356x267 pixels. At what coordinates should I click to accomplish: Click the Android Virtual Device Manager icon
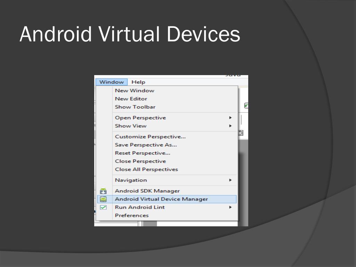pyautogui.click(x=103, y=199)
